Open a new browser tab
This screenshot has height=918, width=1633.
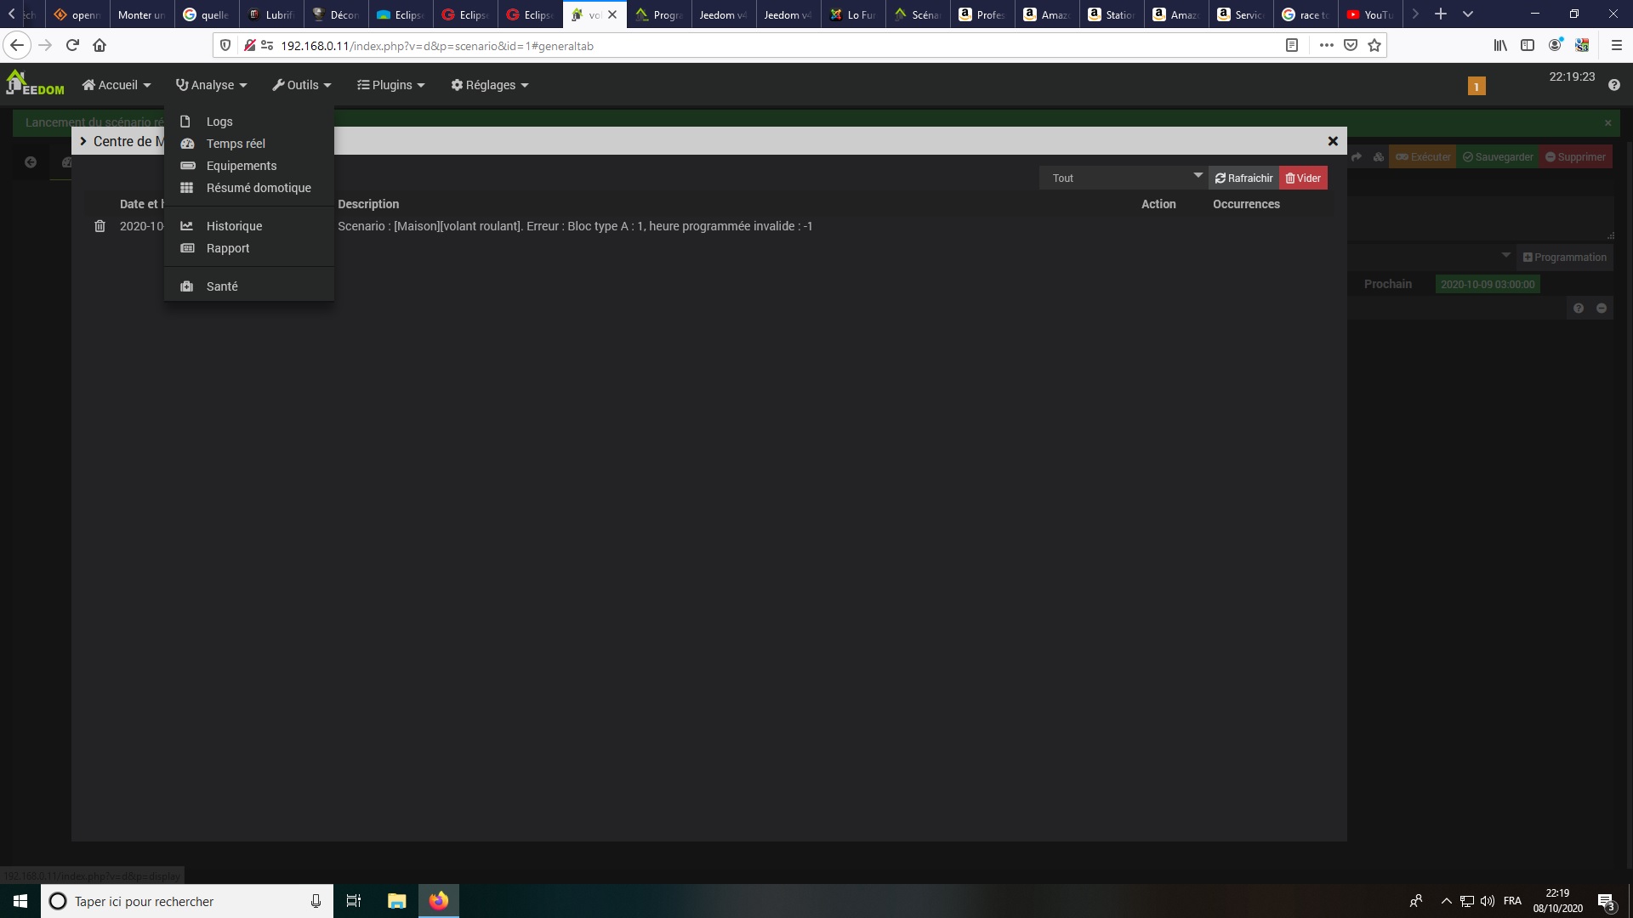[x=1440, y=14]
